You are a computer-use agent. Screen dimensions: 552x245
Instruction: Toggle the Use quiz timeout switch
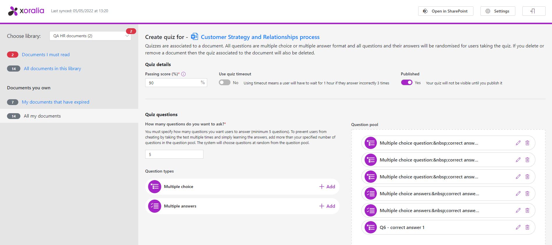(x=225, y=83)
